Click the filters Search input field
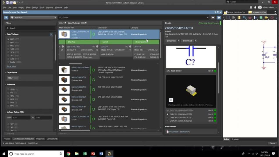This screenshot has width=279, height=157. [30, 28]
